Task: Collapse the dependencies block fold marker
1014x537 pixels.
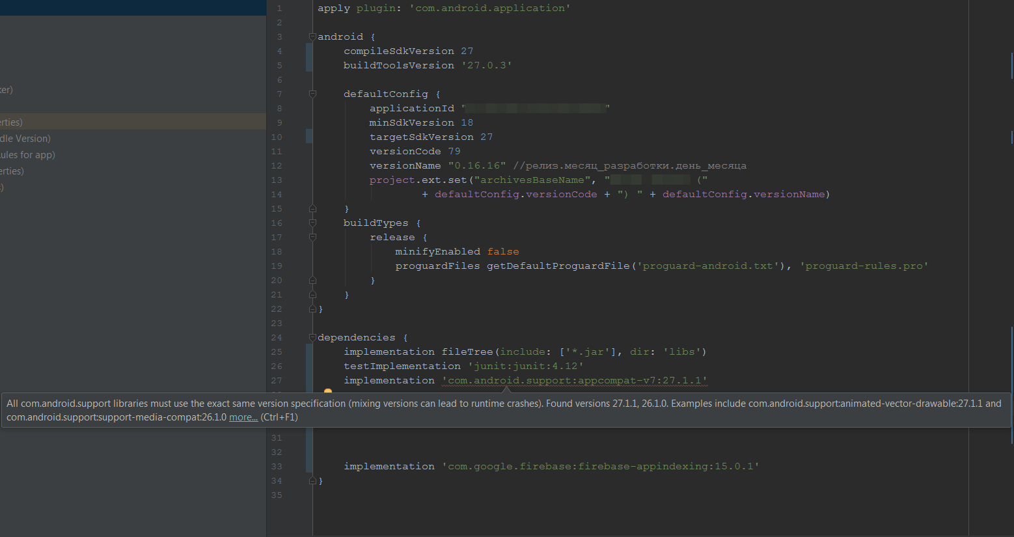Action: pos(312,337)
